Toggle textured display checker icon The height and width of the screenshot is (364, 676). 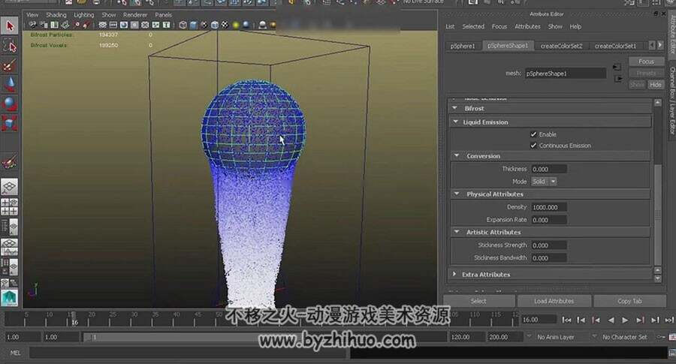coord(225,25)
